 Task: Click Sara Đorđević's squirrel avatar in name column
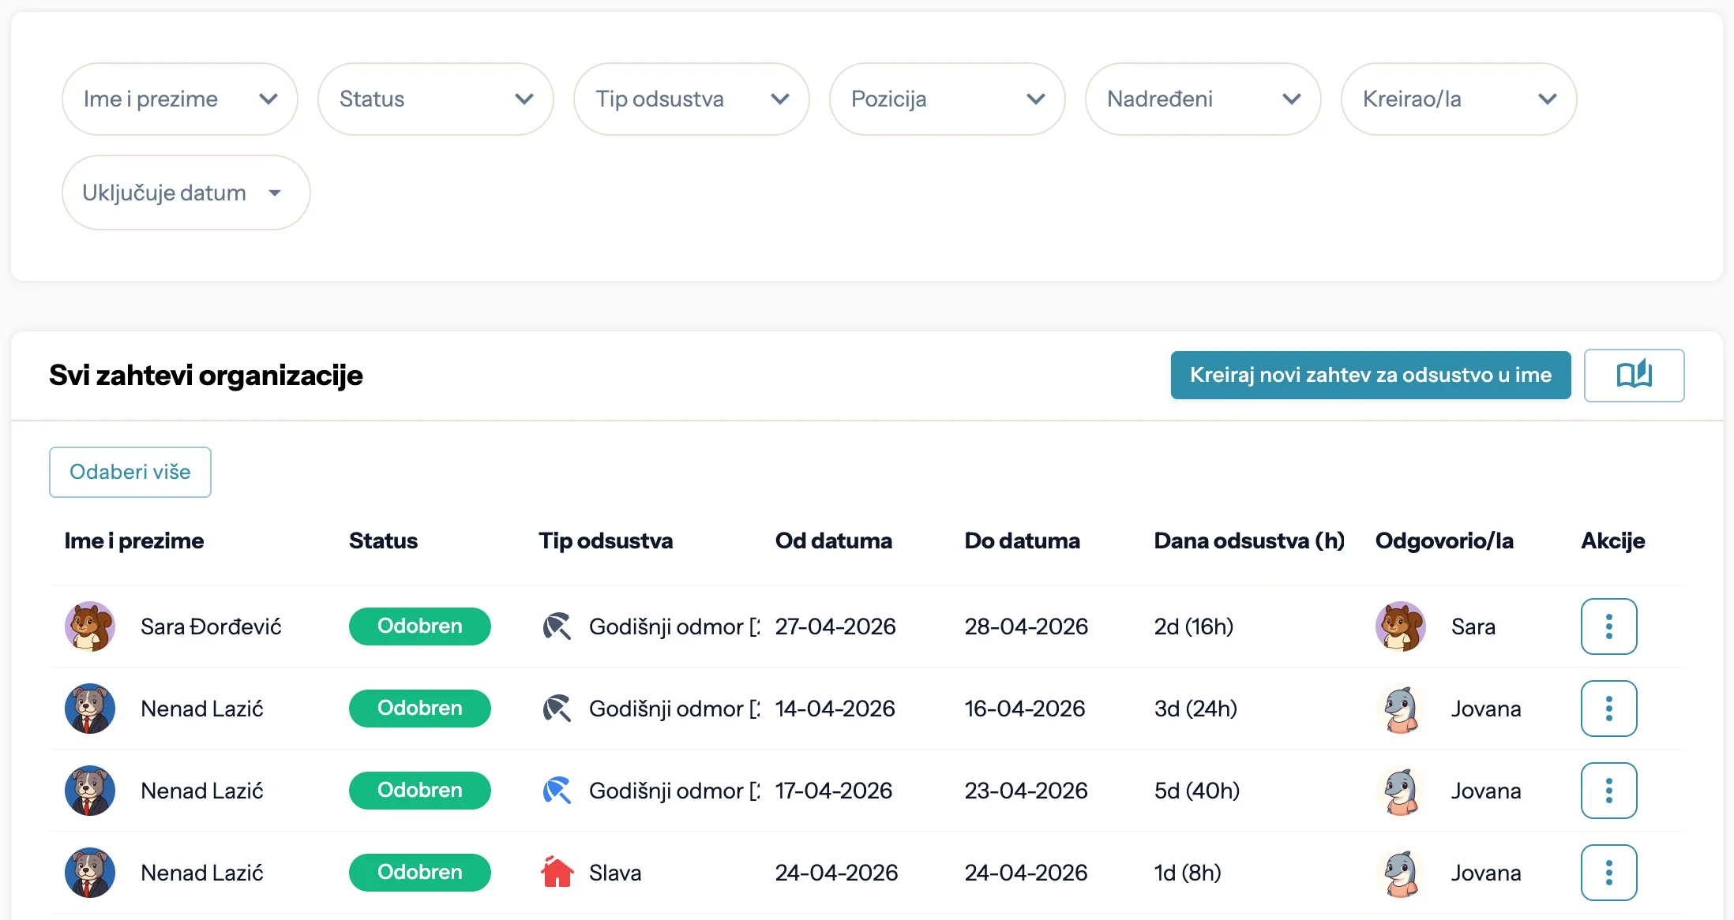[90, 626]
